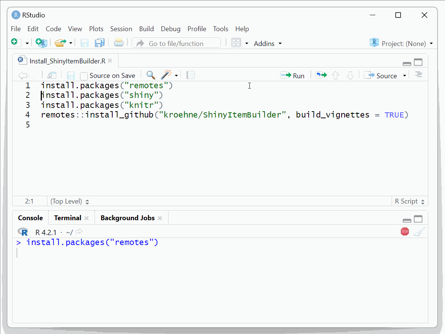Minimize the console pane
The image size is (445, 334).
point(407,220)
